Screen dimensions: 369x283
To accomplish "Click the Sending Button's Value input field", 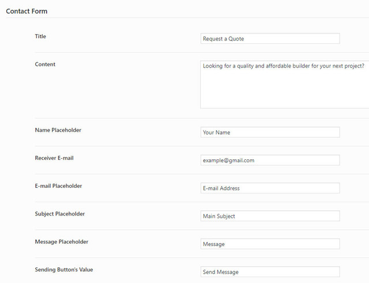I will [270, 272].
